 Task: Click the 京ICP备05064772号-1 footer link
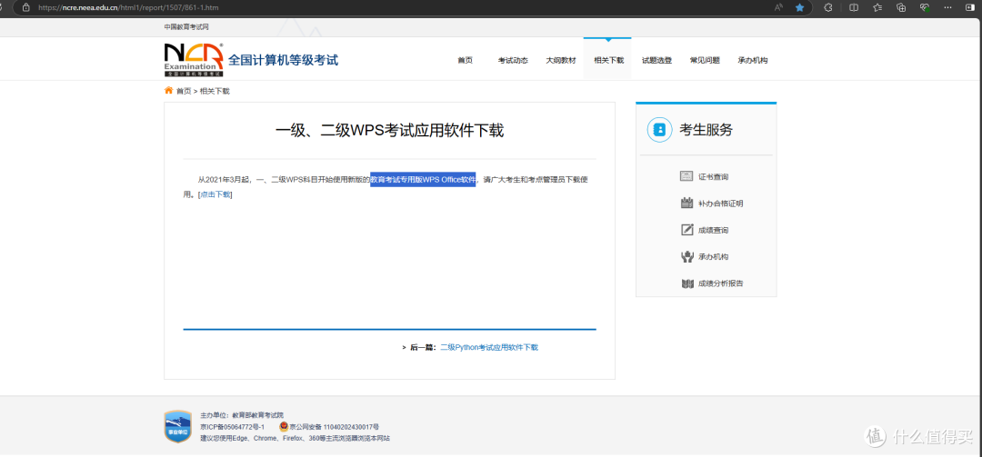click(x=233, y=426)
